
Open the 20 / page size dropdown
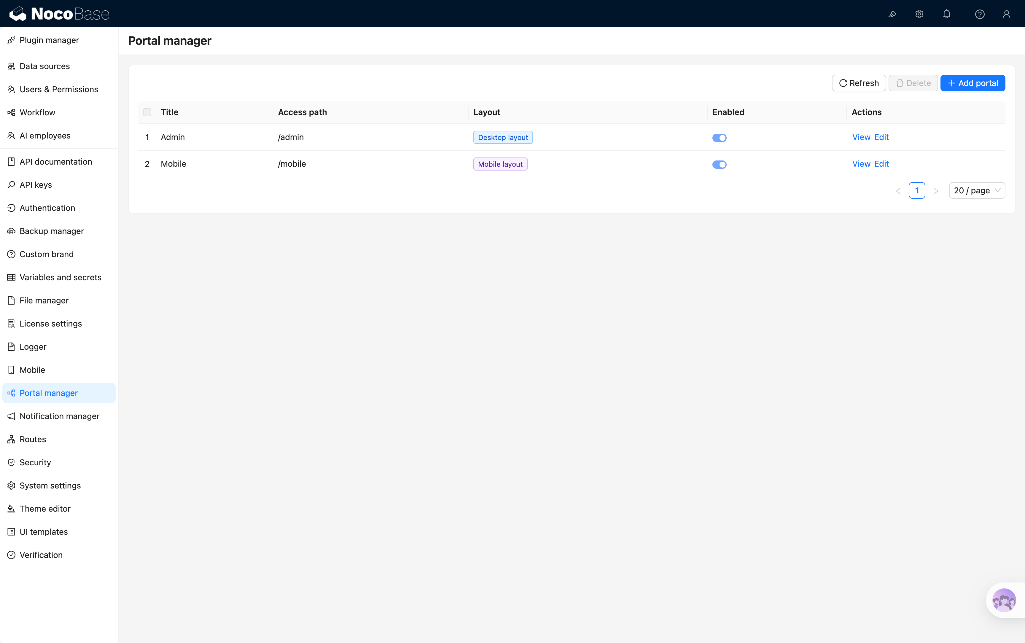tap(977, 190)
